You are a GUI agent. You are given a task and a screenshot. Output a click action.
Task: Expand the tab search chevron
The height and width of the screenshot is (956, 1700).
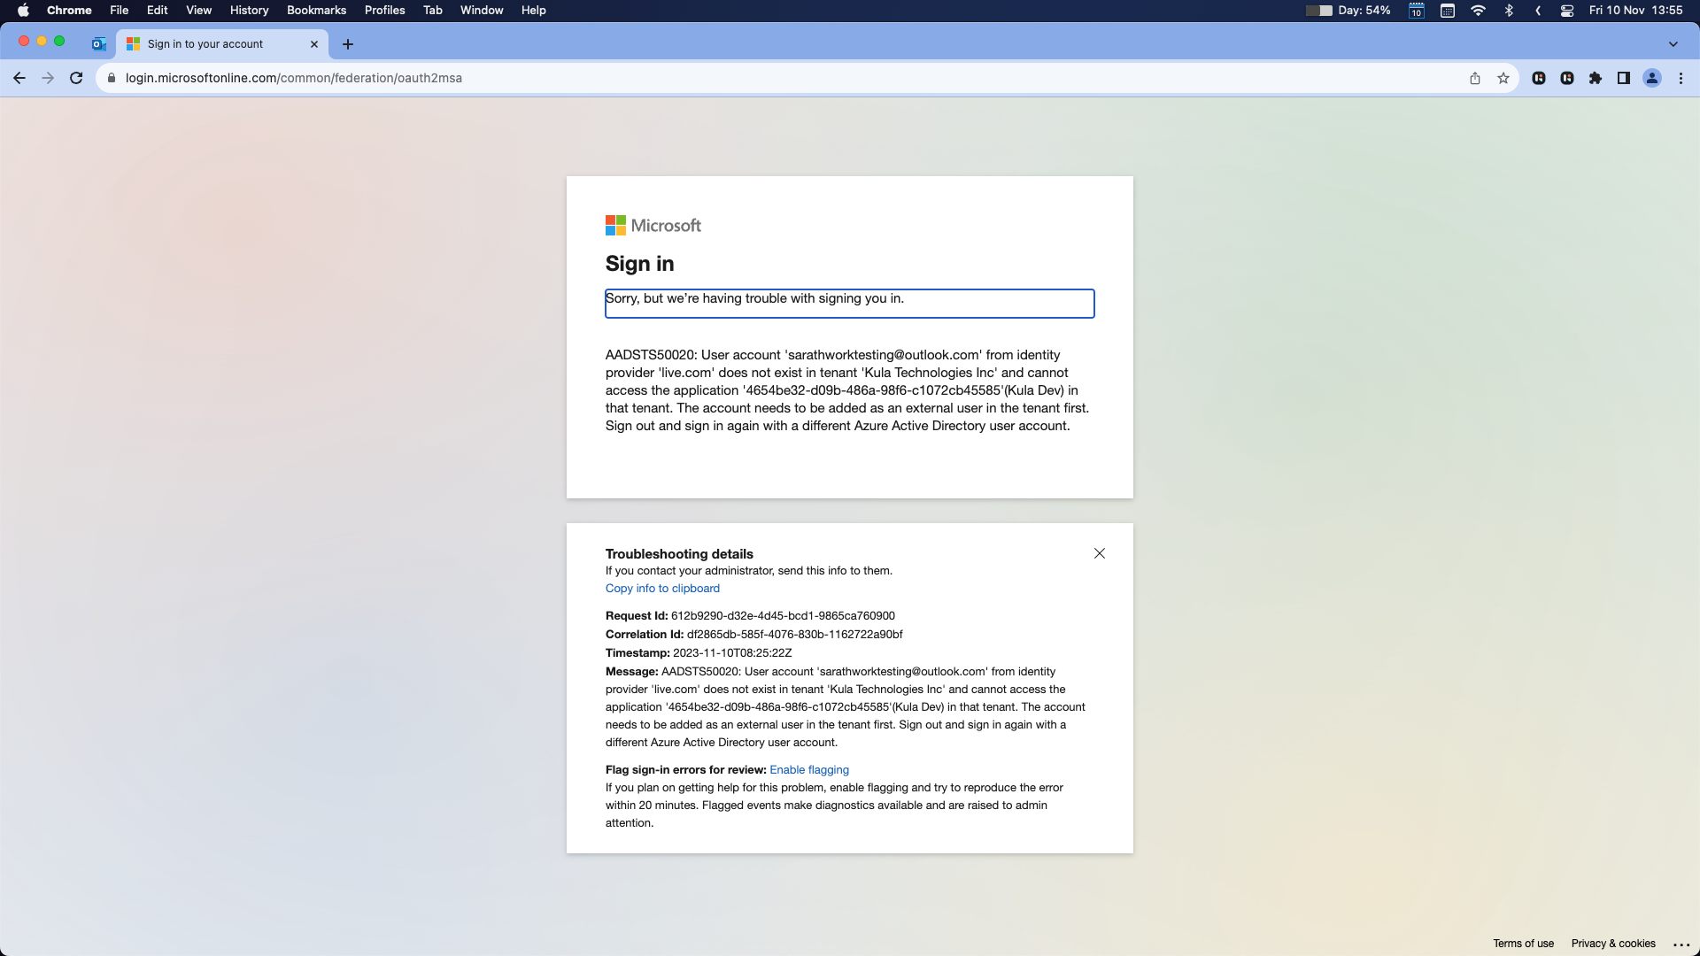click(x=1673, y=43)
